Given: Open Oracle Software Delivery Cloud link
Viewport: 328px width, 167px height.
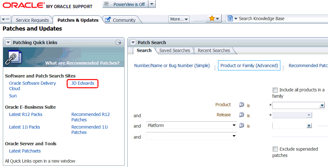Looking at the screenshot, I should pos(32,86).
